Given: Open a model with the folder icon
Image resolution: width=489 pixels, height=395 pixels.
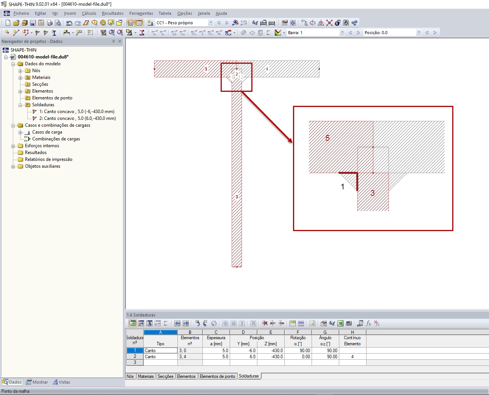Looking at the screenshot, I should point(16,23).
